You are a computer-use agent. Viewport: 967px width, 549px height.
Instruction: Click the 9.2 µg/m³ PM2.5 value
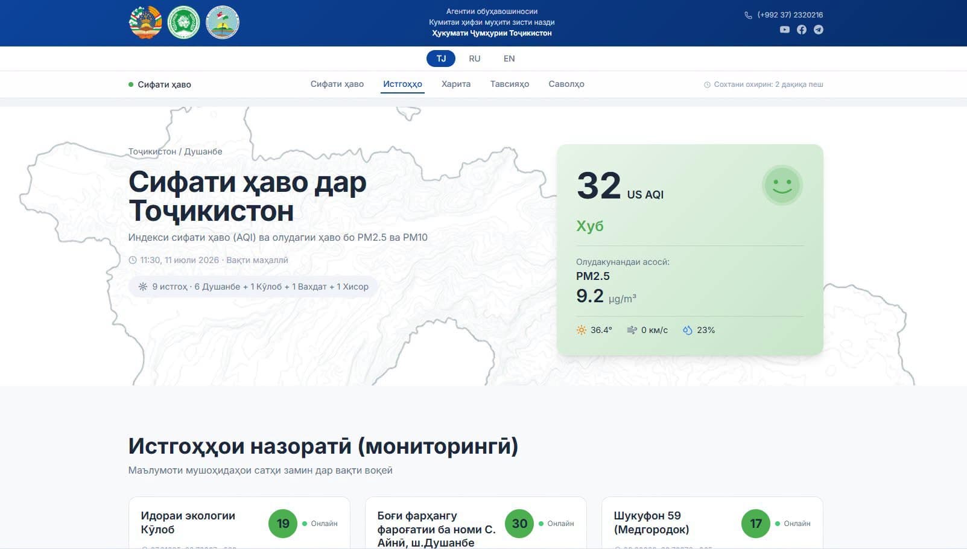click(x=606, y=296)
